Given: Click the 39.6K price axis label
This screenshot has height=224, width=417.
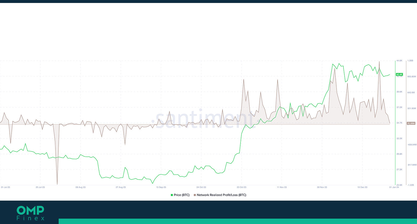Looking at the screenshot, I should click(x=399, y=92).
